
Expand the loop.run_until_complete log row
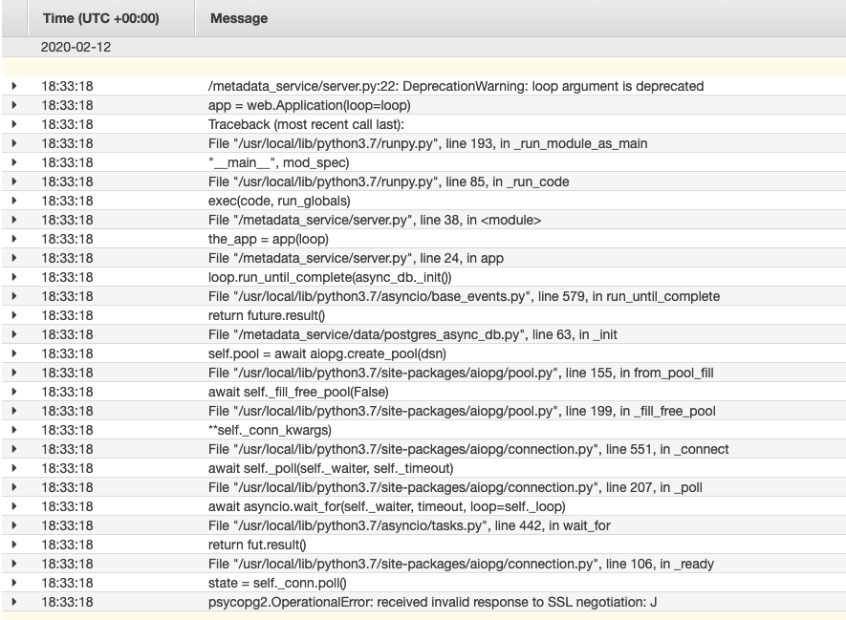pyautogui.click(x=12, y=277)
